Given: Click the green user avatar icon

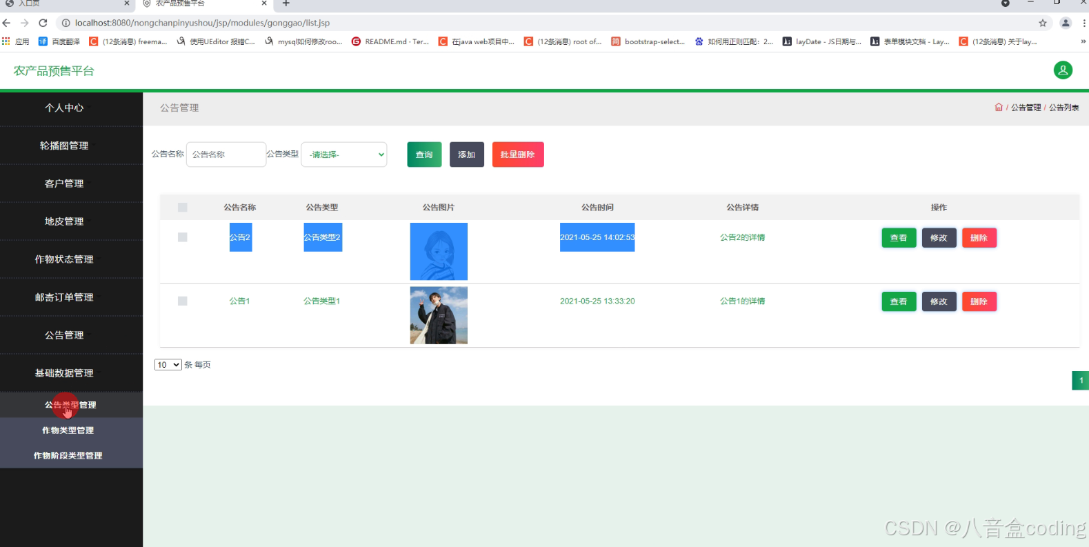Looking at the screenshot, I should [x=1063, y=70].
